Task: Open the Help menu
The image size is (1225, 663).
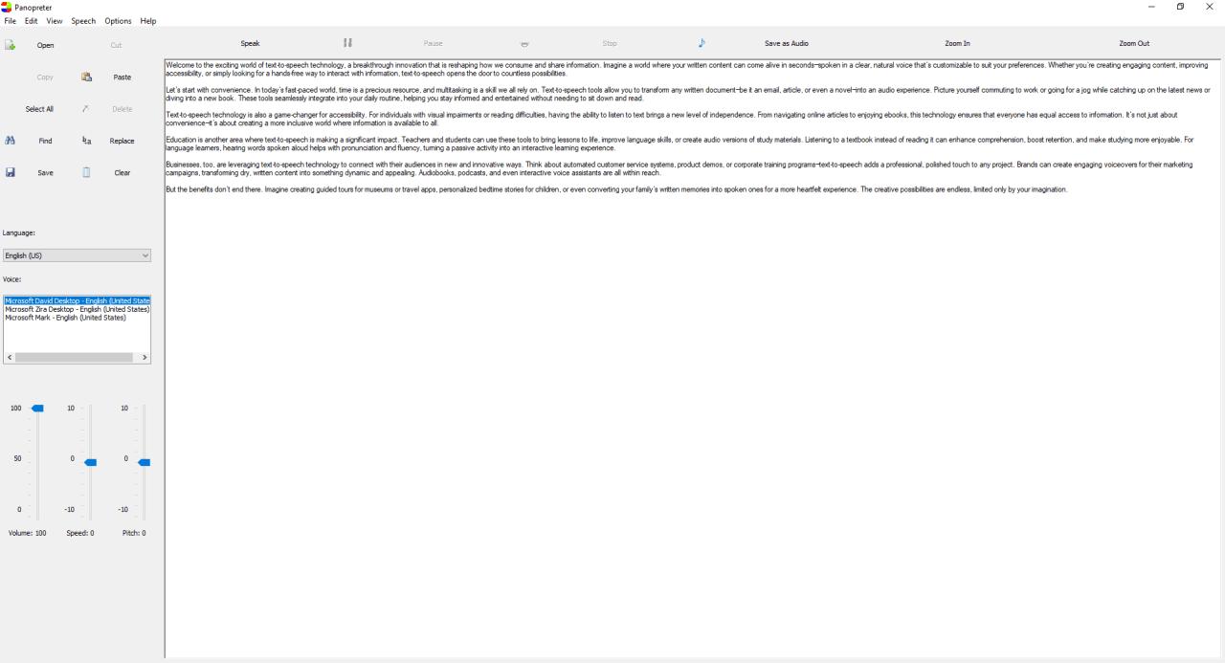Action: pyautogui.click(x=147, y=21)
